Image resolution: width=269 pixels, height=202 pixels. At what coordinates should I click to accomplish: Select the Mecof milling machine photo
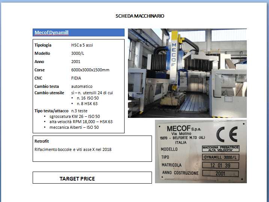pos(187,73)
